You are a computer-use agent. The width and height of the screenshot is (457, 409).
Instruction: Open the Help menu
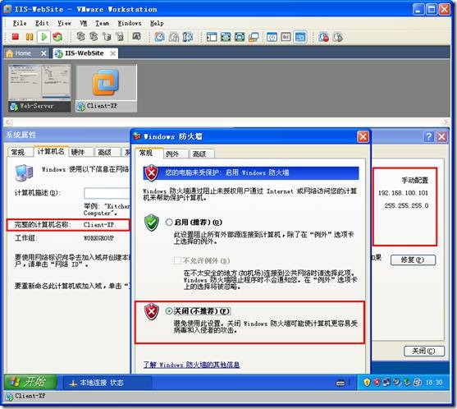157,23
